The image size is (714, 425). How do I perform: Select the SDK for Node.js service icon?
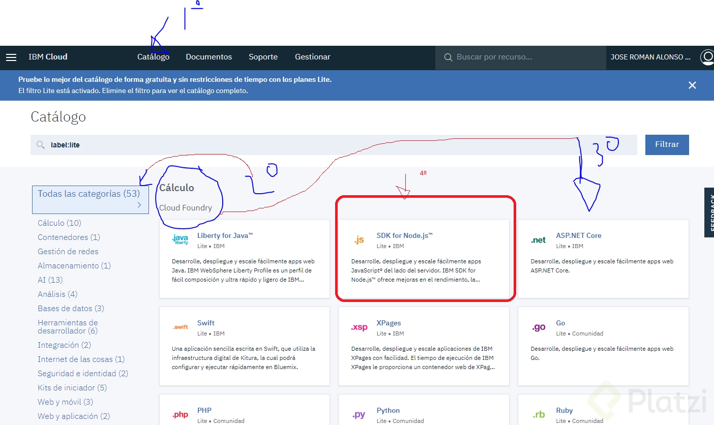(360, 239)
